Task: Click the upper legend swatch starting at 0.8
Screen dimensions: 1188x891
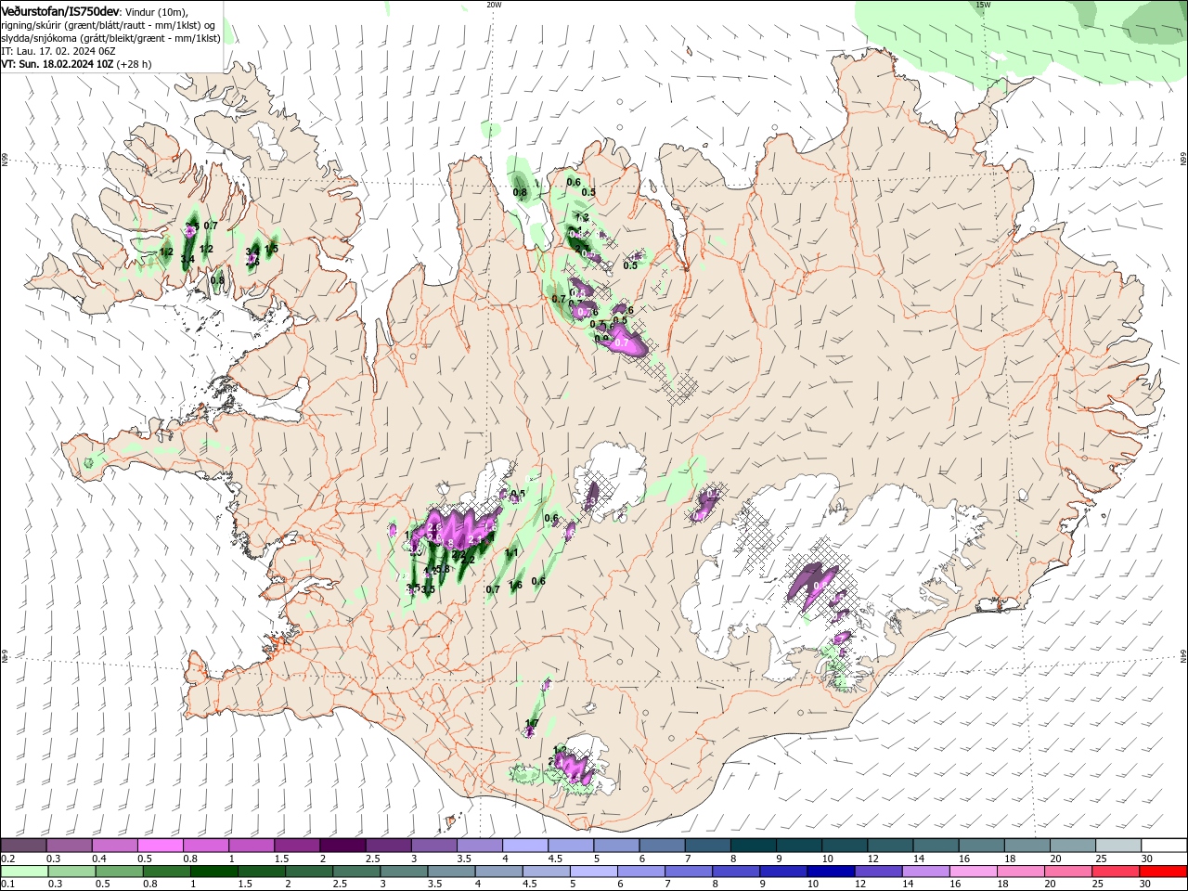Action: [205, 846]
